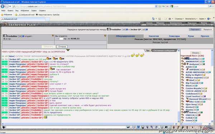The width and height of the screenshot is (215, 134).
Task: Open info icon next to ENKI EA[10]
Action: tap(199, 115)
